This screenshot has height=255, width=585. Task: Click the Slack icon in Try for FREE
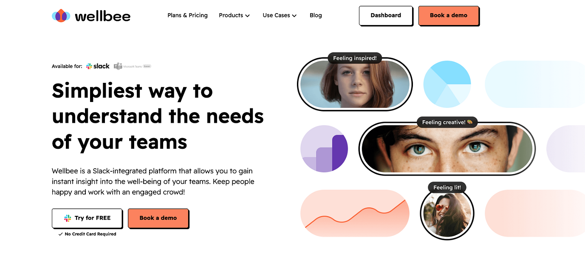(68, 218)
